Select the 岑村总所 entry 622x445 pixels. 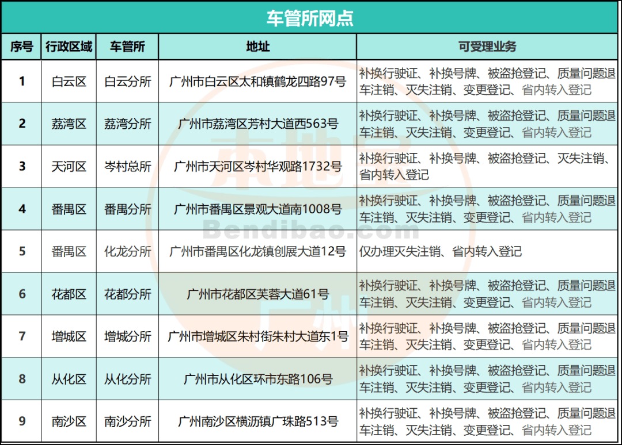(127, 166)
